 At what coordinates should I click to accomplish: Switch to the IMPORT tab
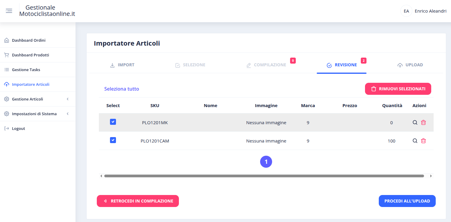(122, 64)
